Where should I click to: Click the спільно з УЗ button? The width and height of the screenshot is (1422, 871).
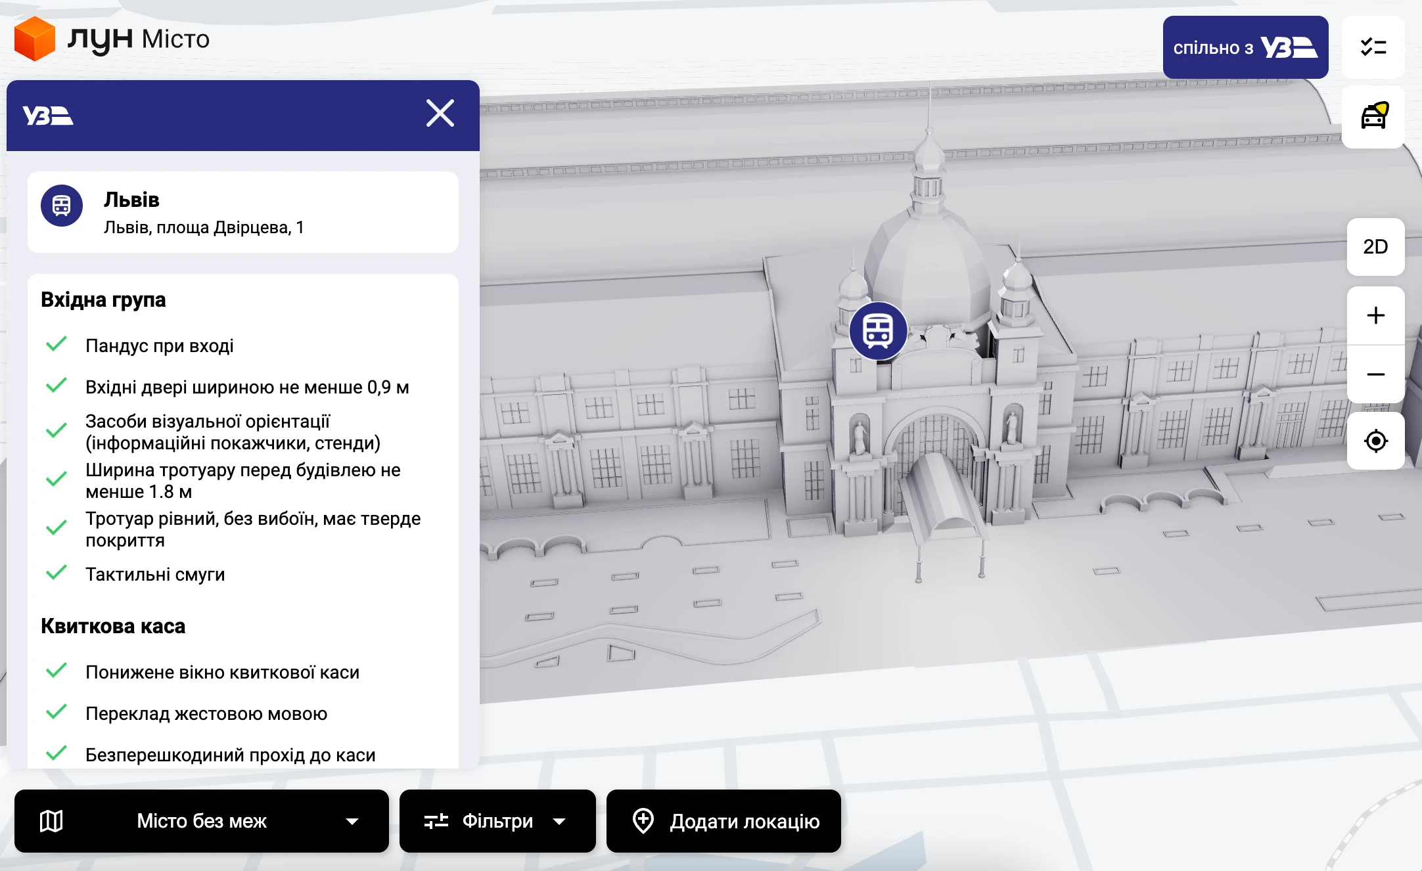tap(1245, 47)
